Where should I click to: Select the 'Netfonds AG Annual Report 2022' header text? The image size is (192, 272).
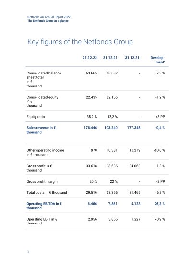click(x=49, y=17)
